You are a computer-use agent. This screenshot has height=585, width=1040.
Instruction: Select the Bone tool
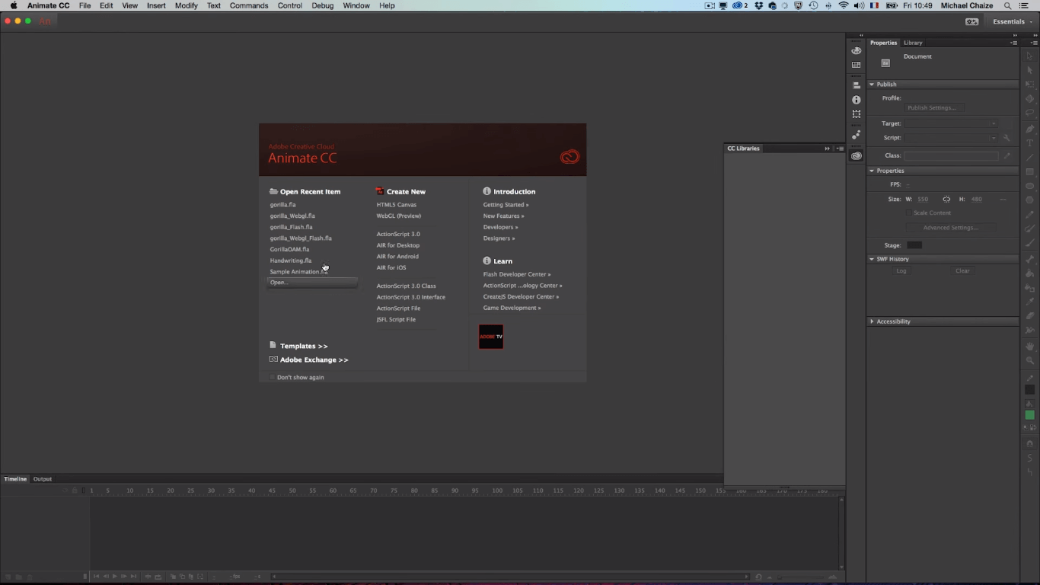click(1030, 259)
